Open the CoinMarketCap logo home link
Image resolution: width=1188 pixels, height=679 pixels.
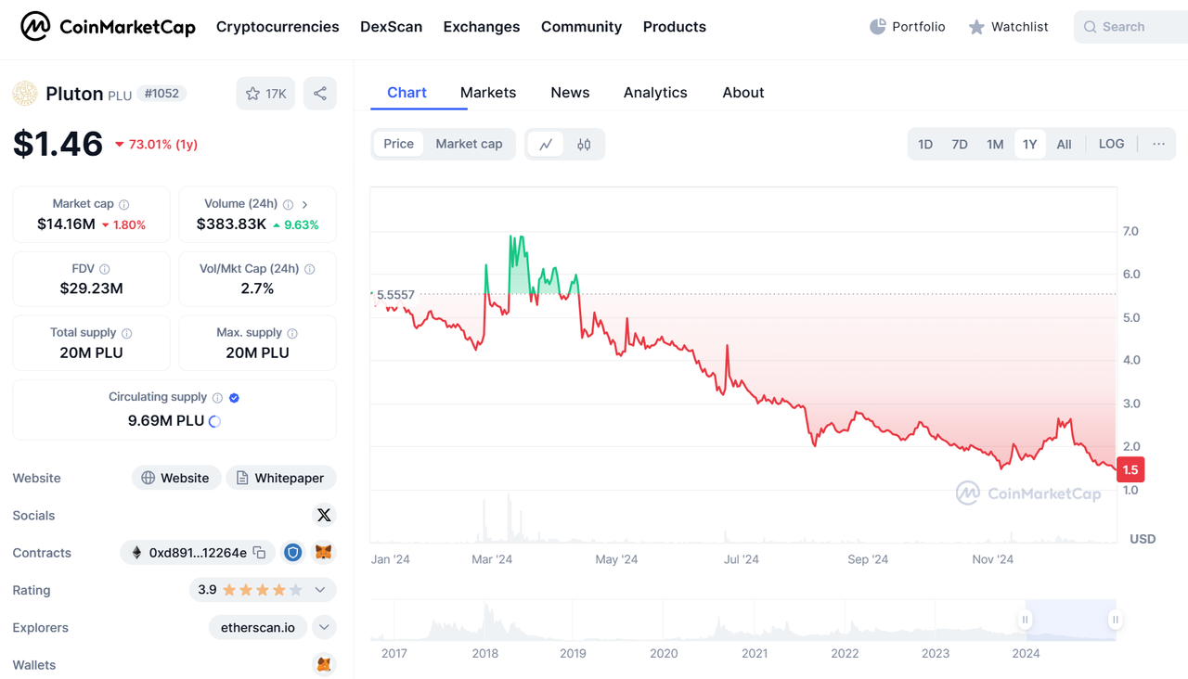109,27
